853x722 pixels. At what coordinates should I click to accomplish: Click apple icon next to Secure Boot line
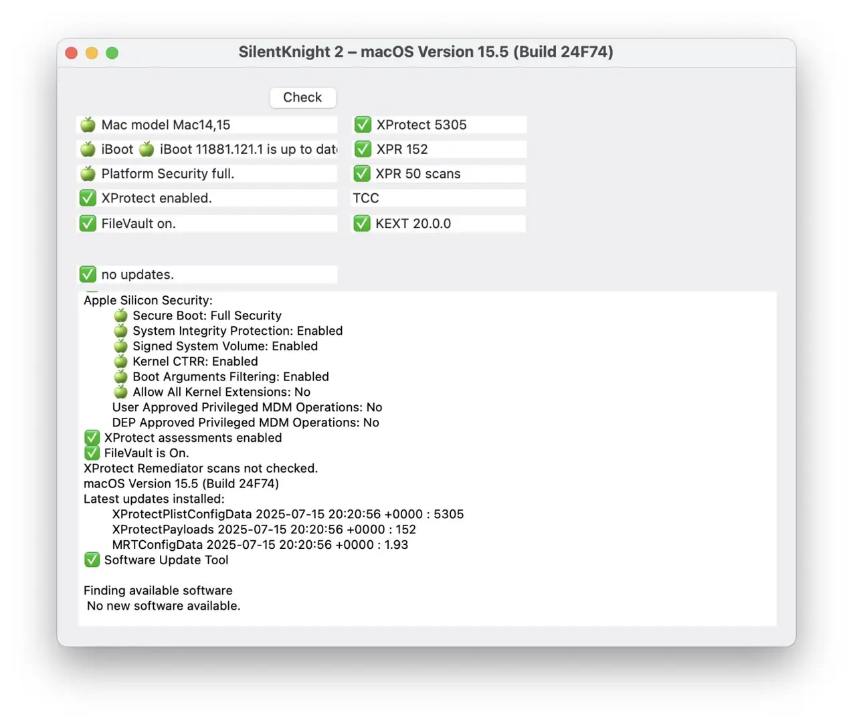tap(120, 316)
